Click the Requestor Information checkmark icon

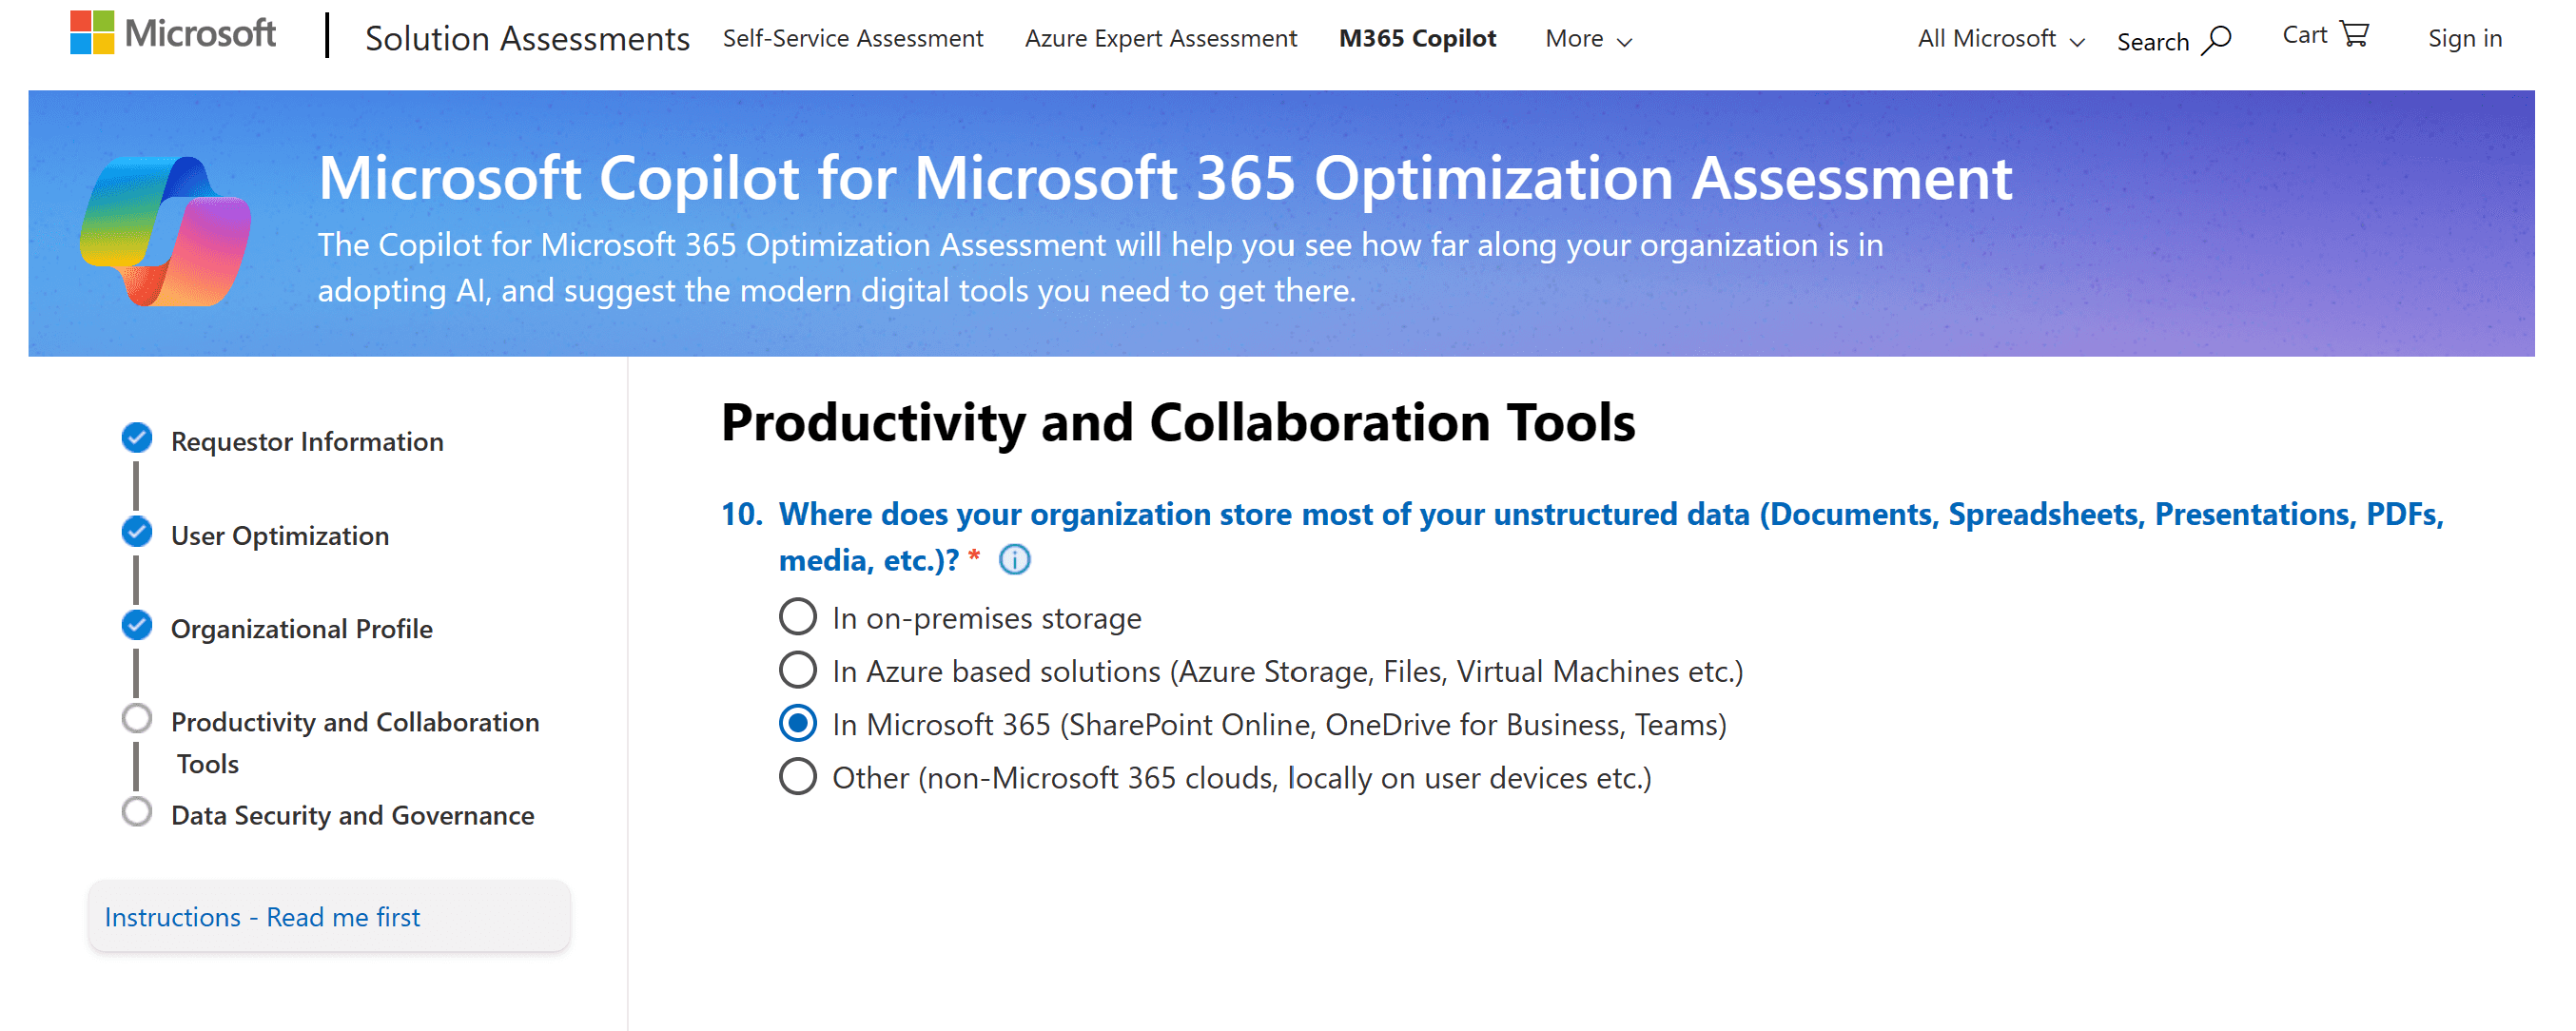[137, 438]
